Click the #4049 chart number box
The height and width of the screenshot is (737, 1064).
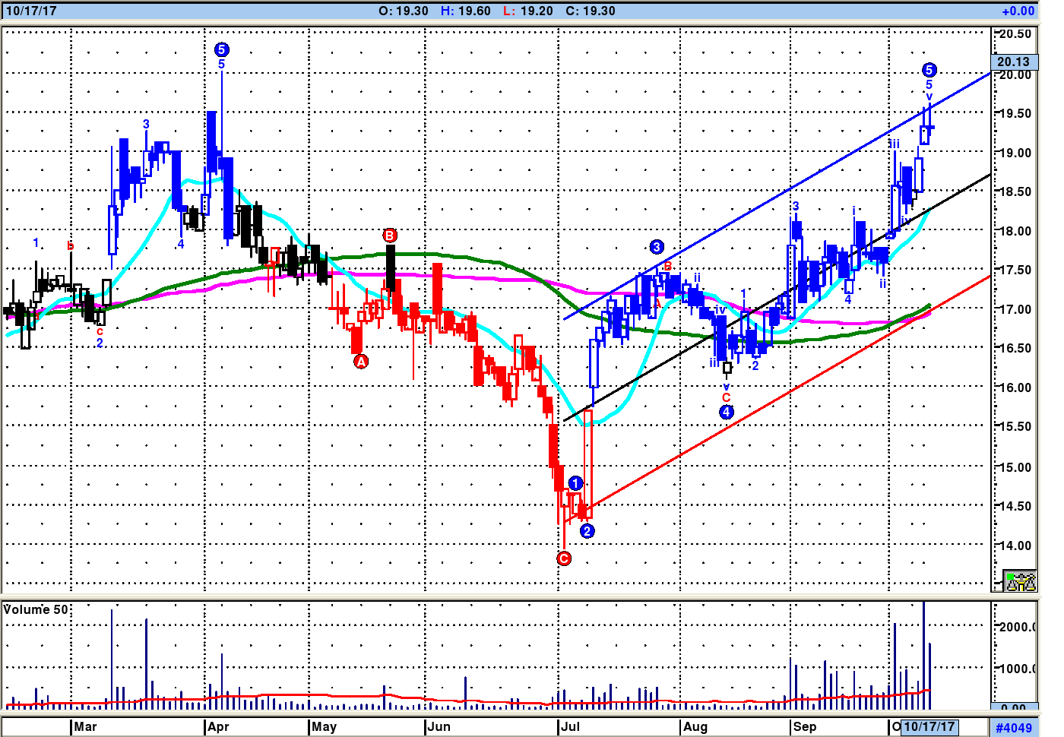tap(1014, 728)
